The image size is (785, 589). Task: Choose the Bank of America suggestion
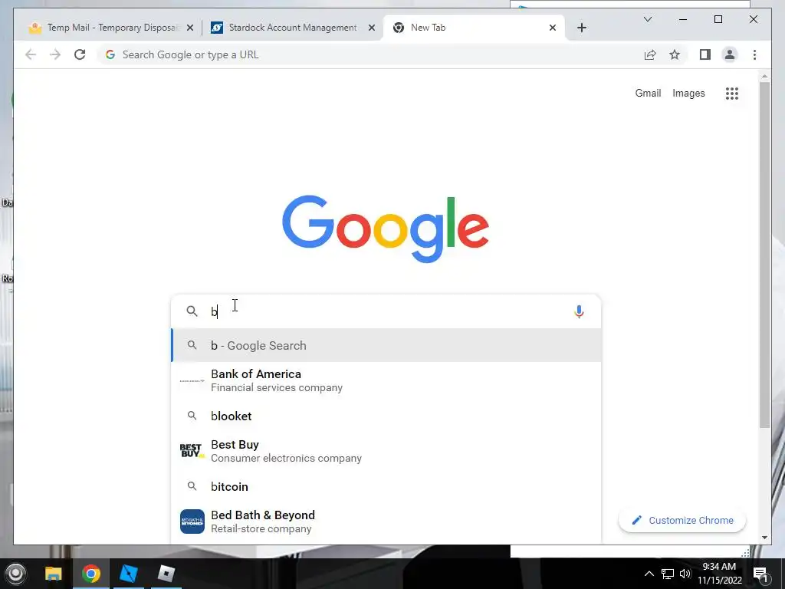[x=386, y=380]
